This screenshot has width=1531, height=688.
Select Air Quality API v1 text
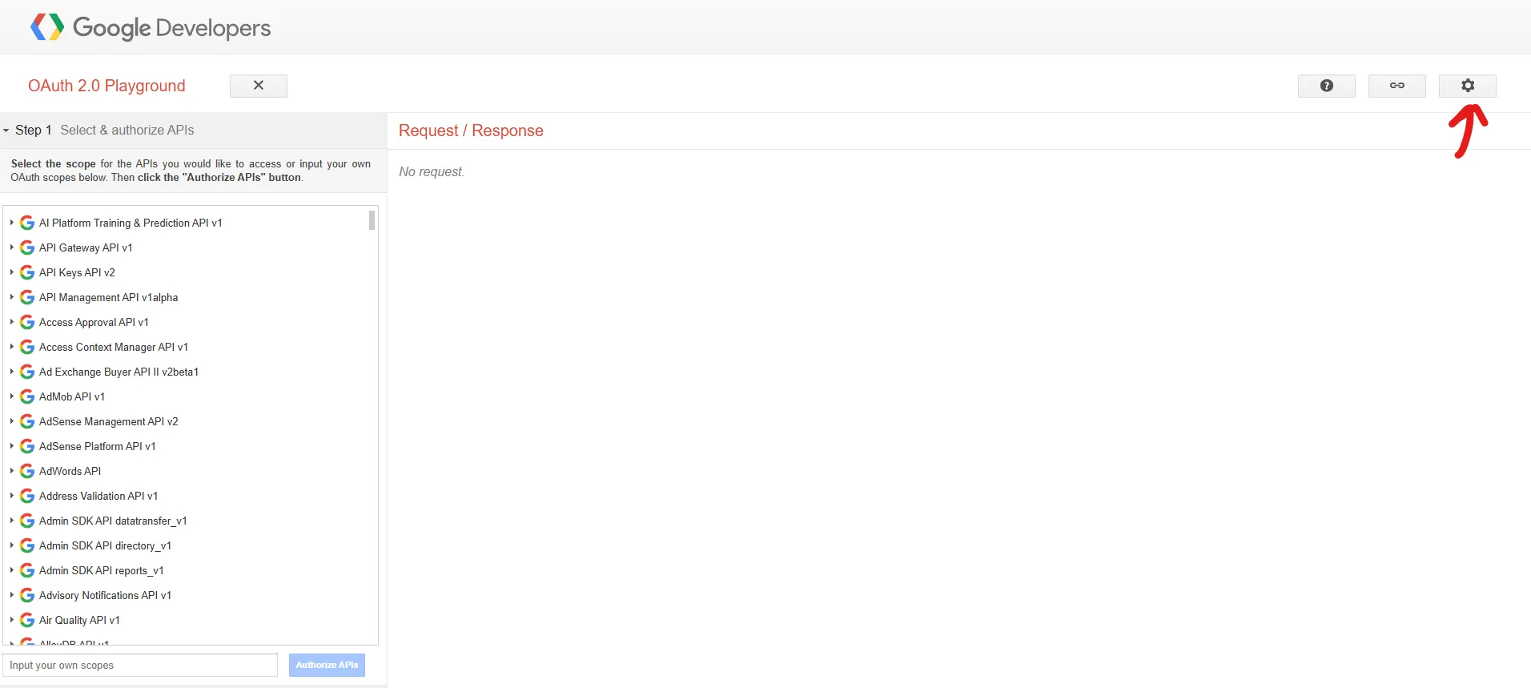click(x=79, y=620)
